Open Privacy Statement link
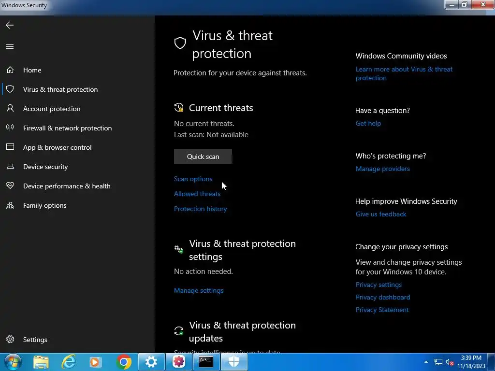 click(382, 310)
